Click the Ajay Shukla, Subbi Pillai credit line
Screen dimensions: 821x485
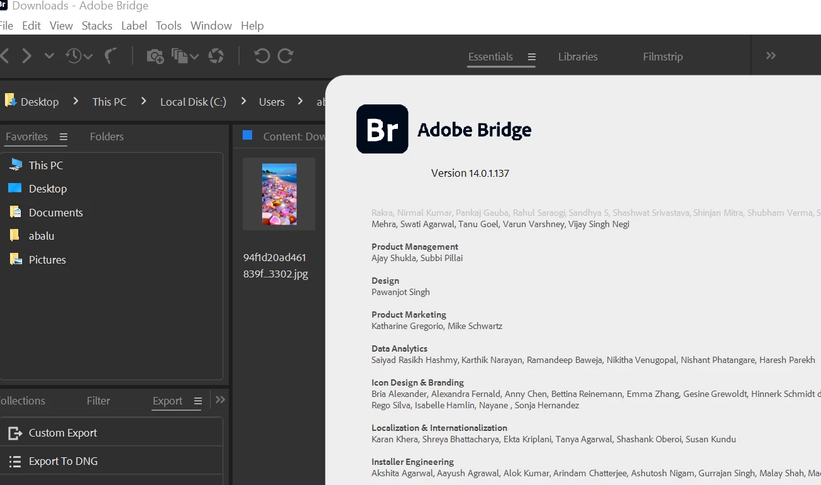click(x=417, y=258)
